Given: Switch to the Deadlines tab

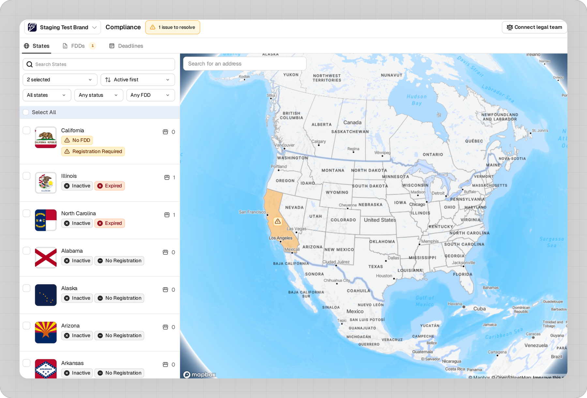Looking at the screenshot, I should pos(126,46).
